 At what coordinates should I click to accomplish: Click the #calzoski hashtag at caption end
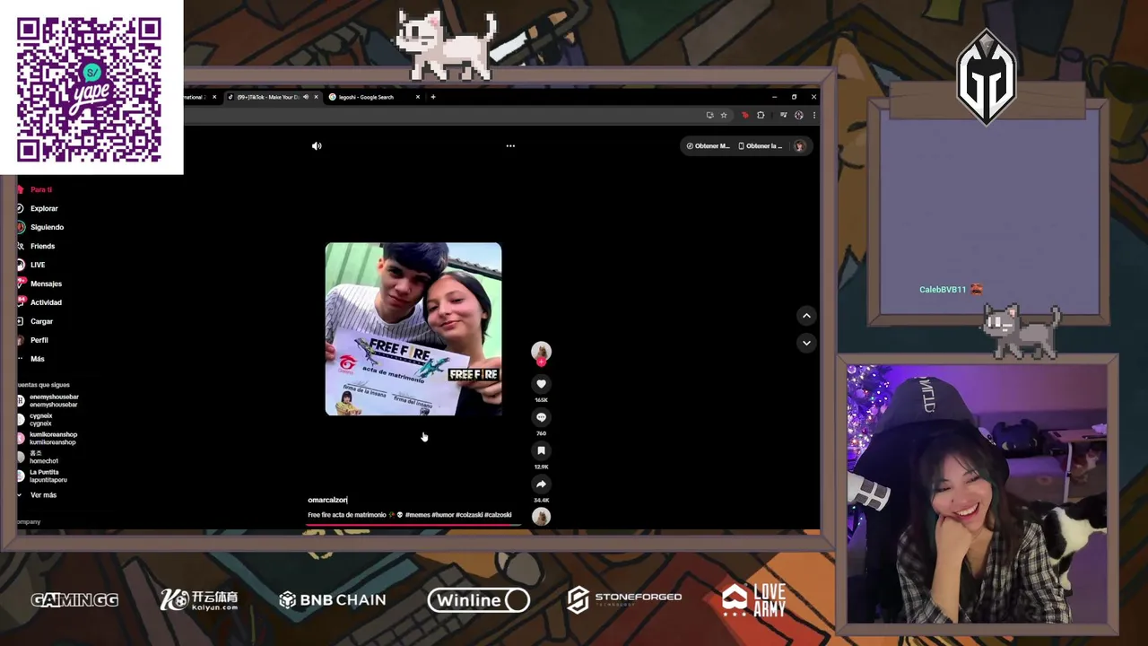pyautogui.click(x=499, y=515)
